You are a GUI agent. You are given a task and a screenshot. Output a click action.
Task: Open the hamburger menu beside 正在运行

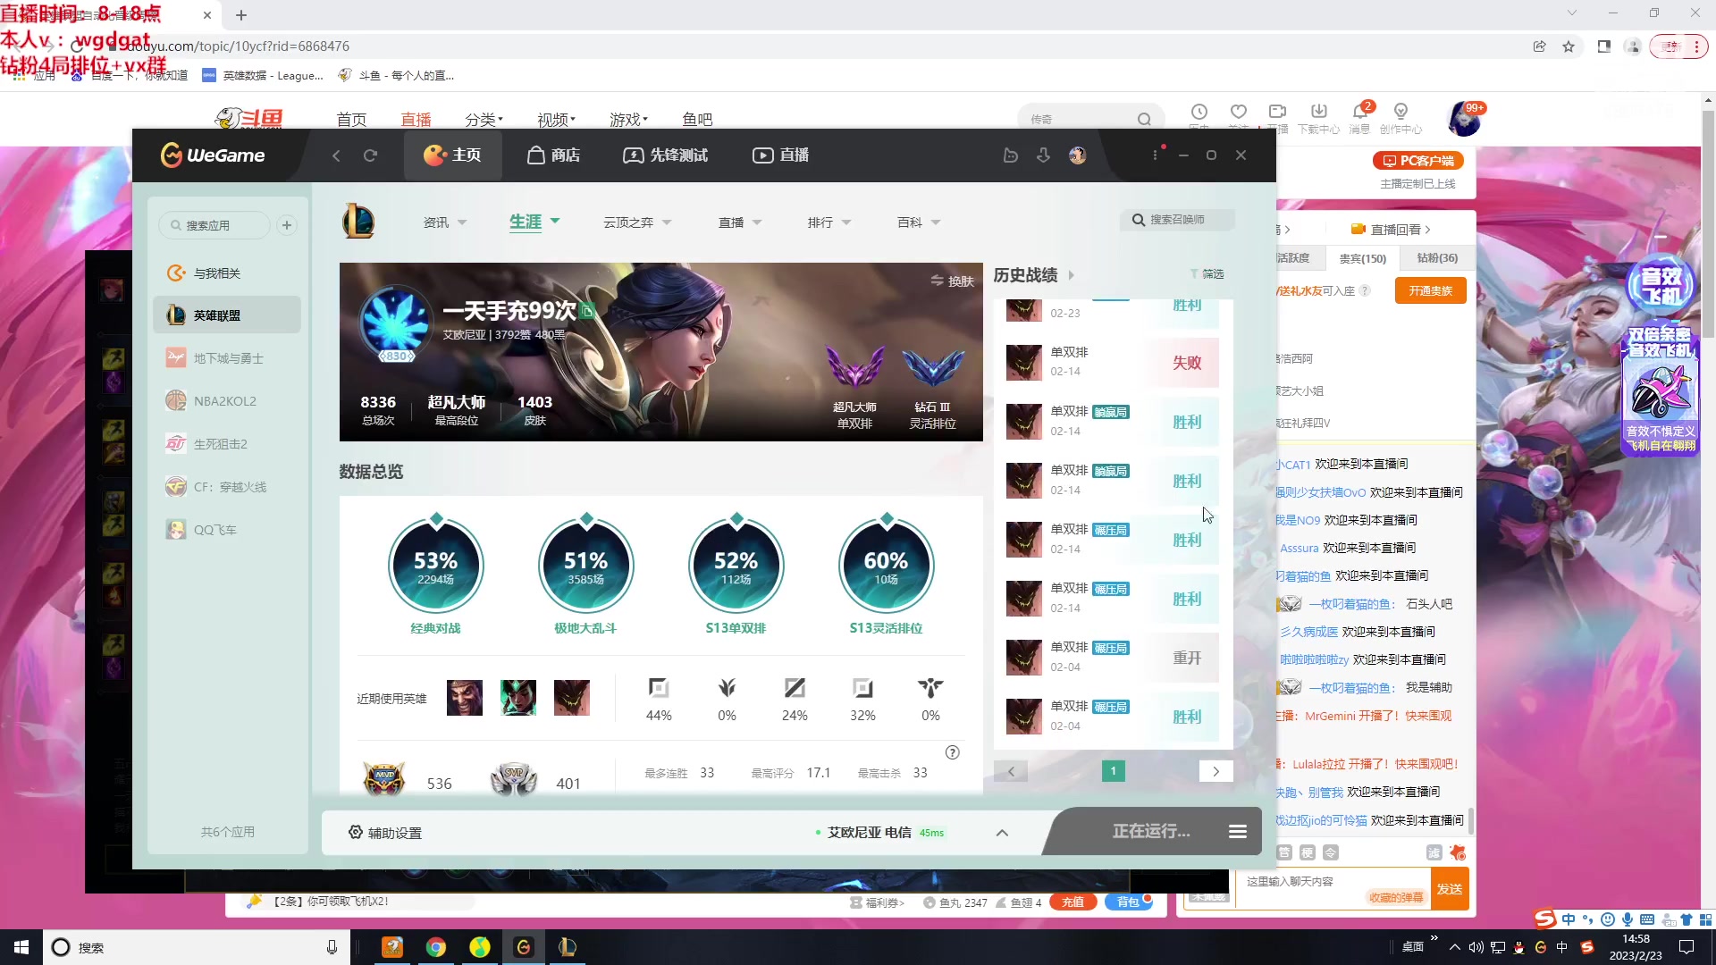pyautogui.click(x=1238, y=832)
